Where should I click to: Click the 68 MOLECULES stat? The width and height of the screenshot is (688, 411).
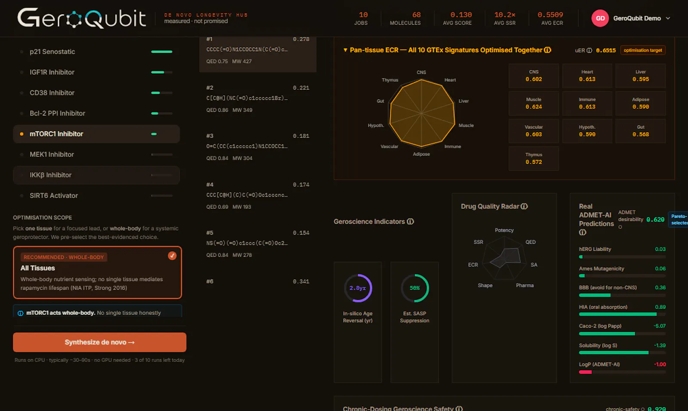pyautogui.click(x=405, y=18)
